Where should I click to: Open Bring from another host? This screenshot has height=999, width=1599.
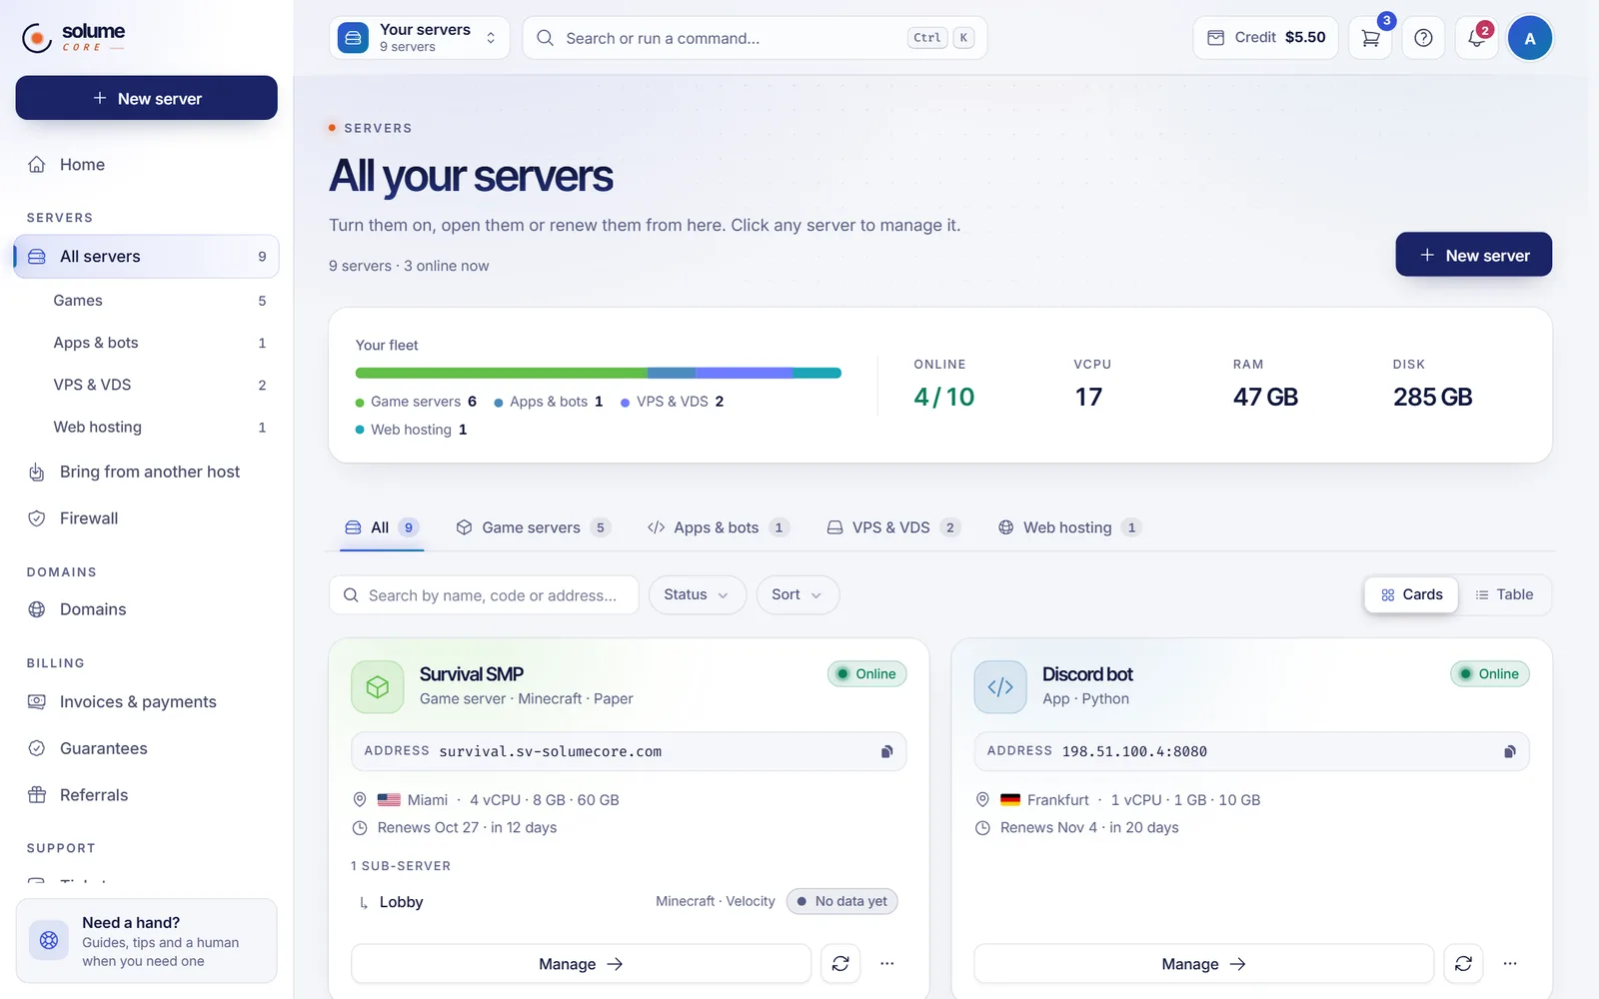click(x=146, y=472)
